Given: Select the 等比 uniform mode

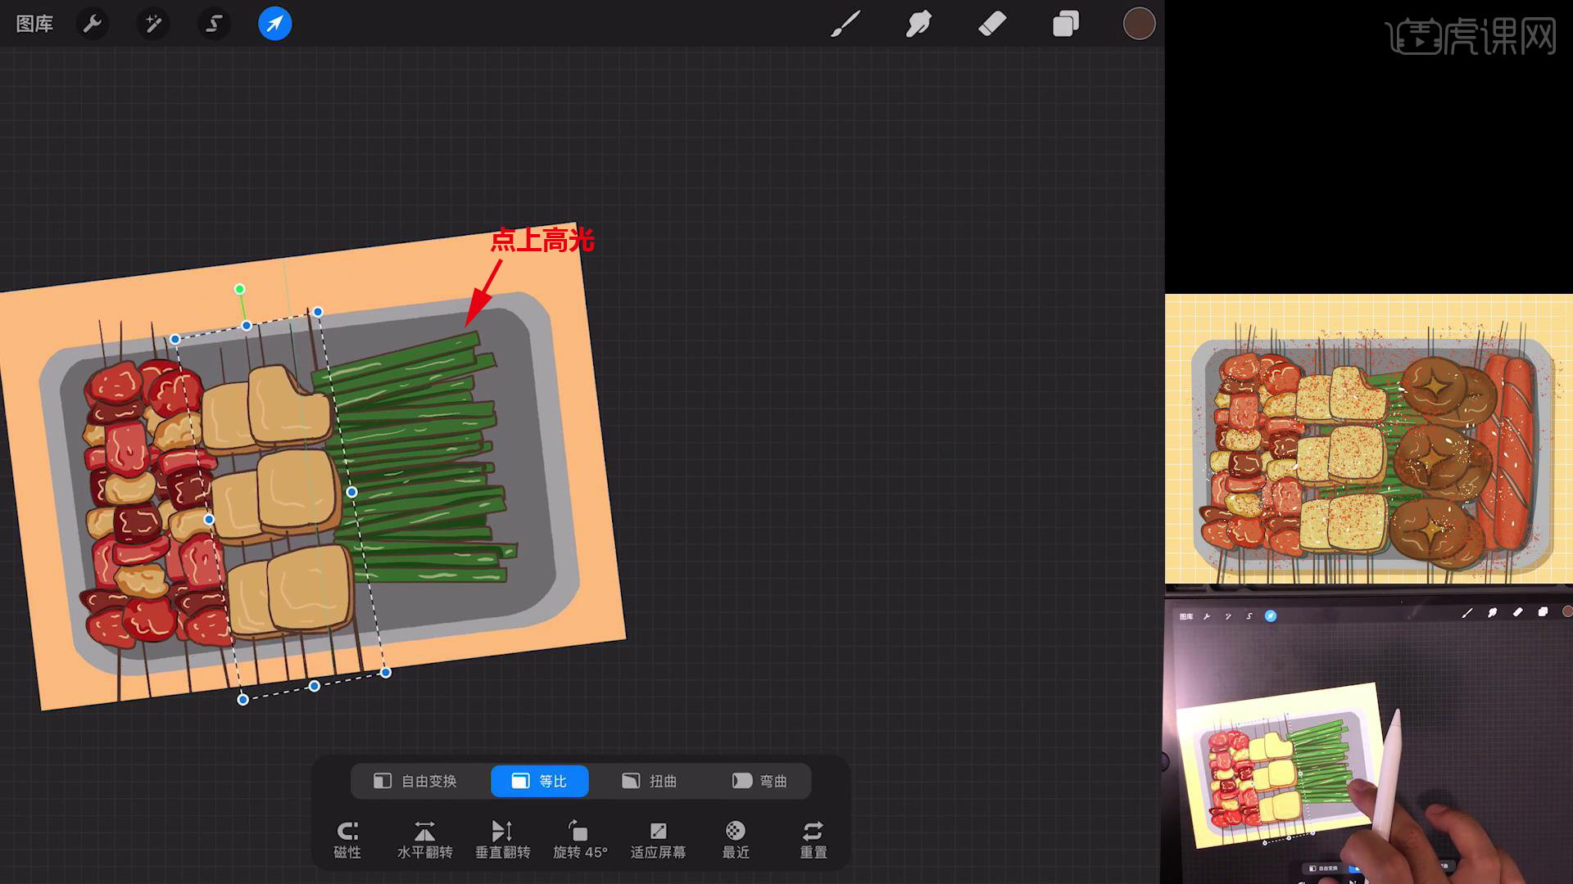Looking at the screenshot, I should [x=539, y=781].
